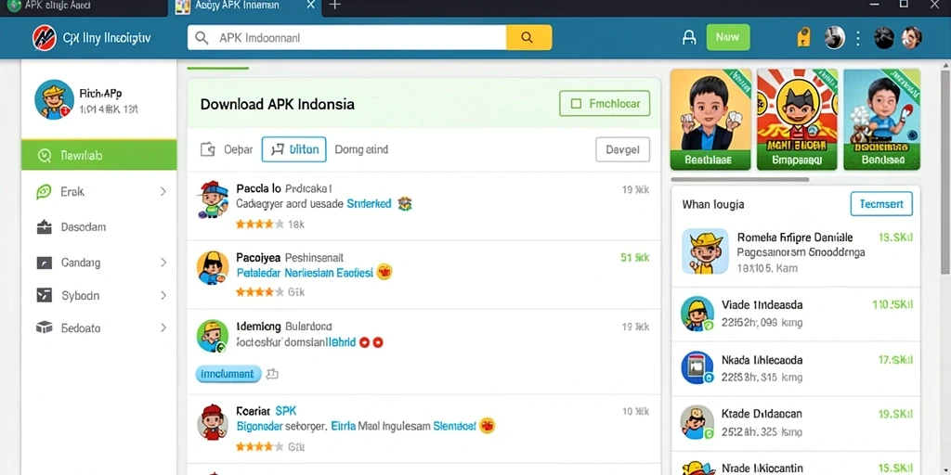Click the Davgel button
Screen dimensions: 951x475
[623, 149]
